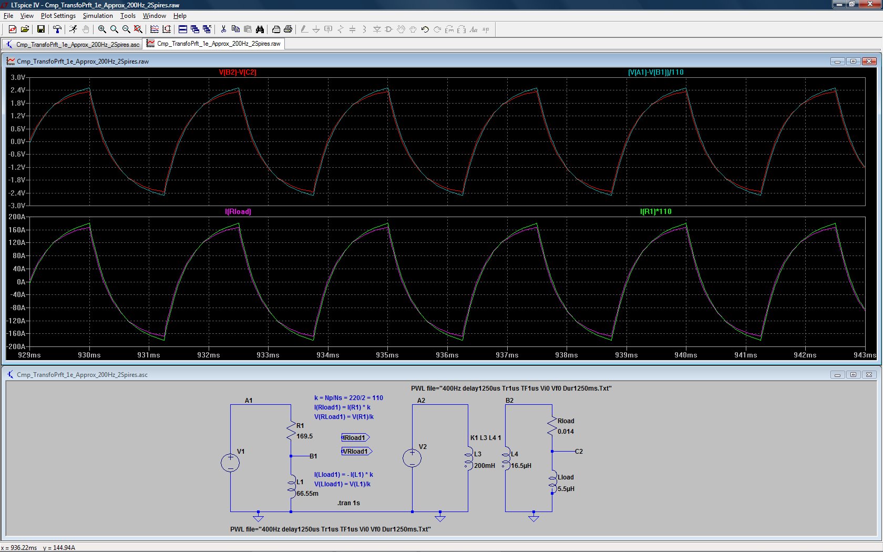Switch to the .asc schematic tab
883x552 pixels.
tap(73, 44)
